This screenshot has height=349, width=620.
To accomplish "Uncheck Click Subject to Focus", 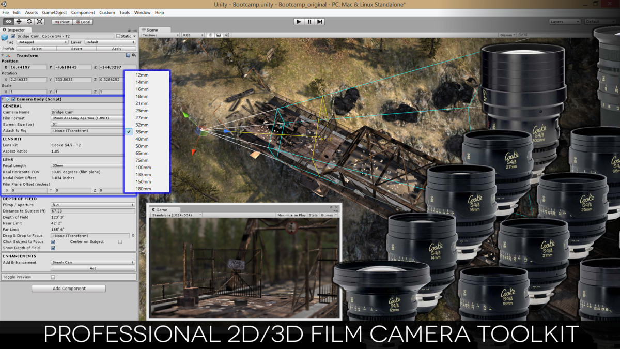I will (x=53, y=242).
